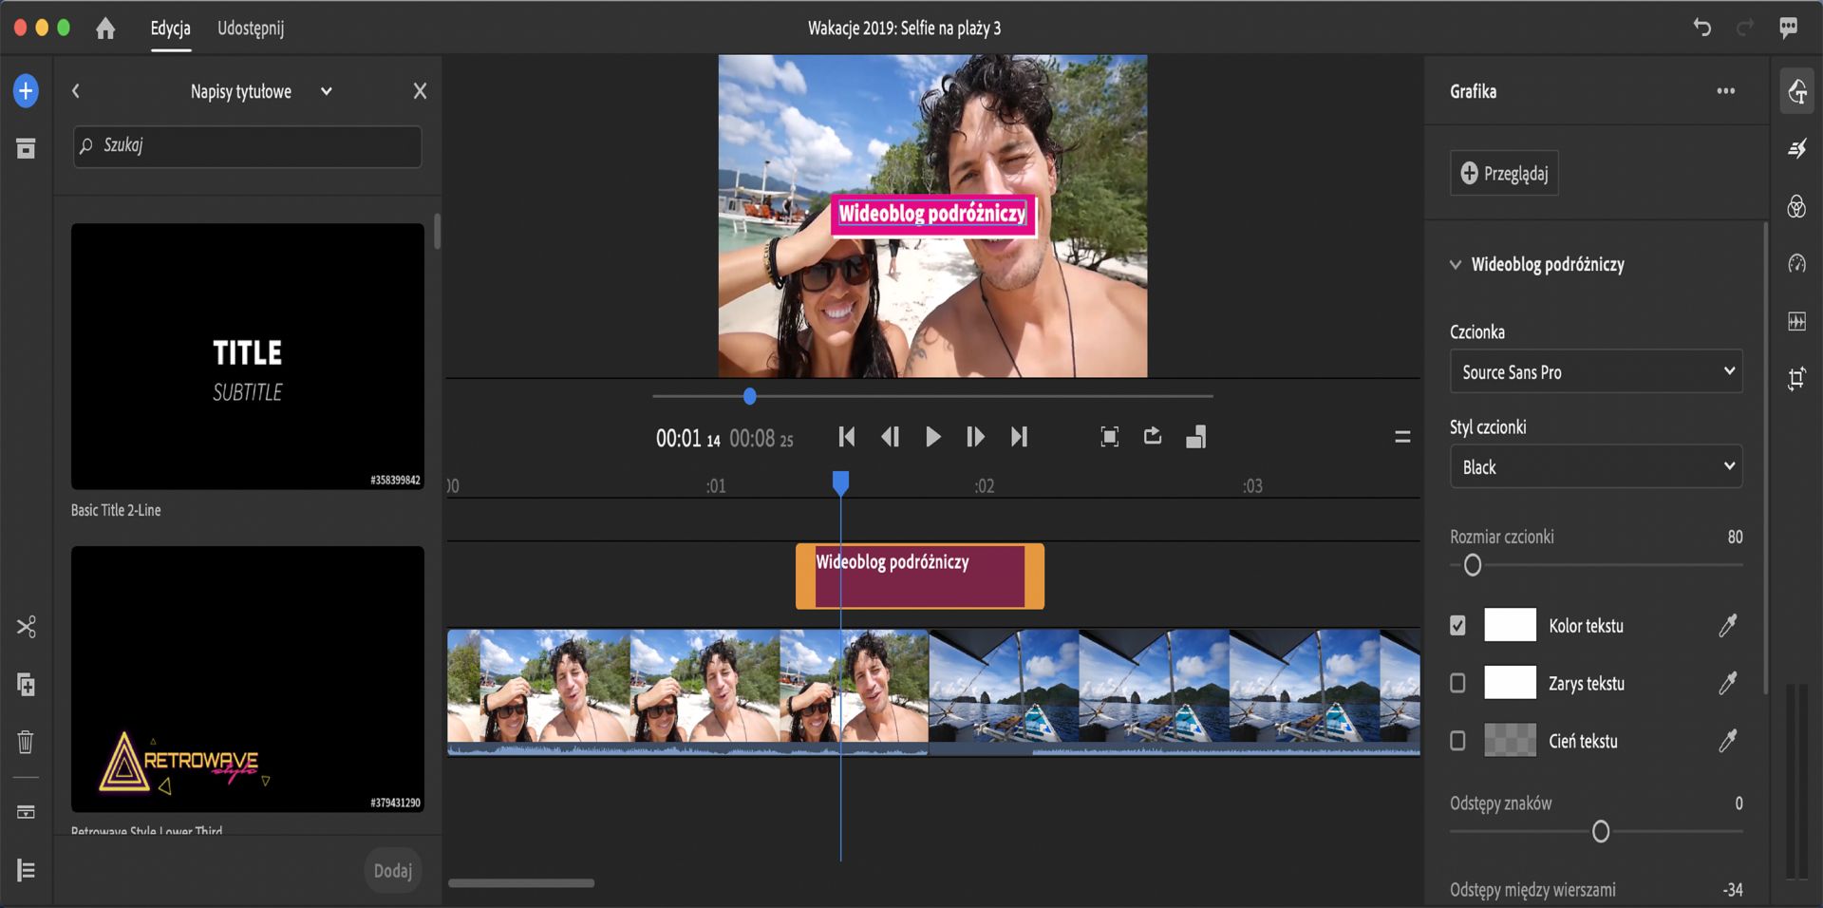Toggle fullscreen preview
Viewport: 1823px width, 908px height.
pyautogui.click(x=1109, y=437)
